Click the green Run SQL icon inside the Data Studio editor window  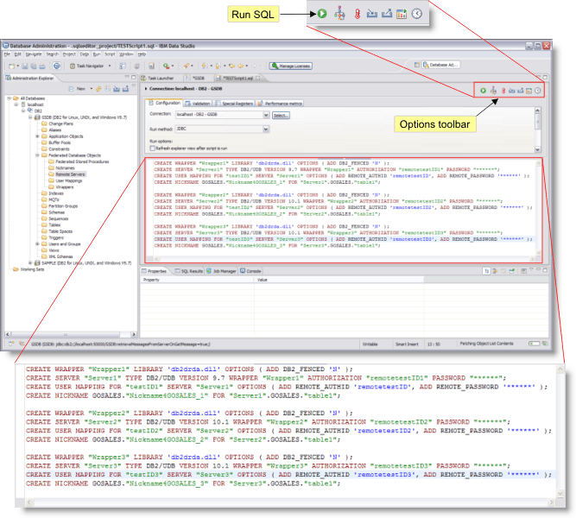(x=483, y=91)
